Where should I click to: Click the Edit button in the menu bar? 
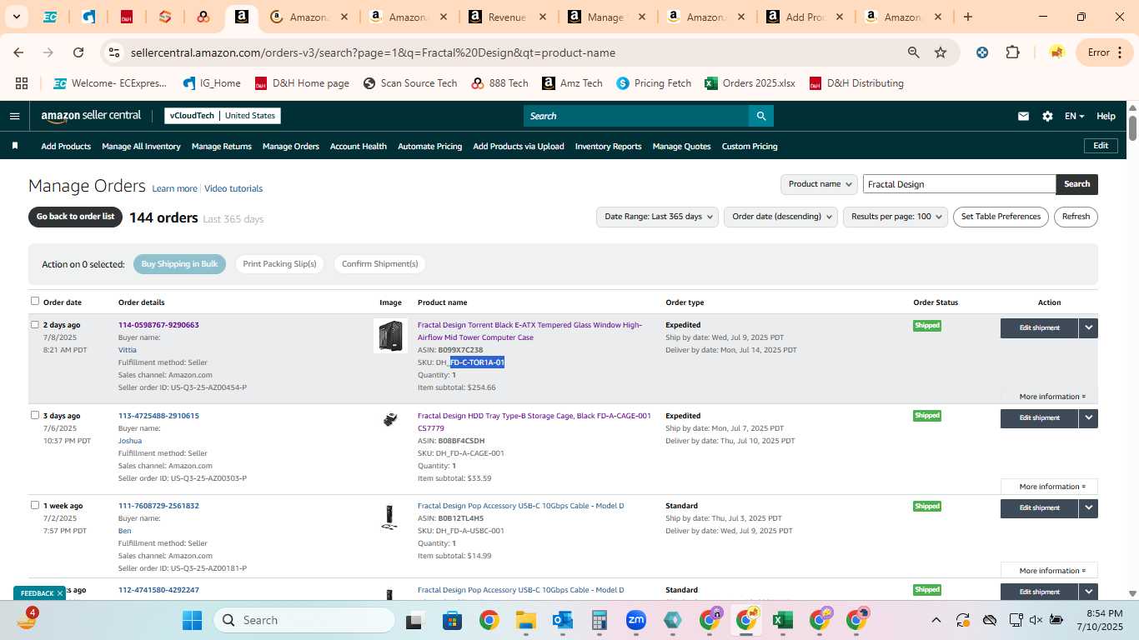tap(1101, 146)
